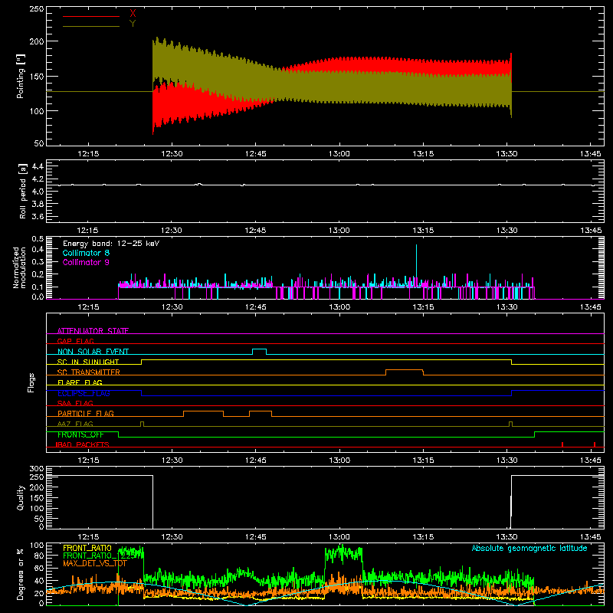Screen dimensions: 613x613
Task: Click the 13:30 time label under Flags plot
Action: [x=507, y=461]
